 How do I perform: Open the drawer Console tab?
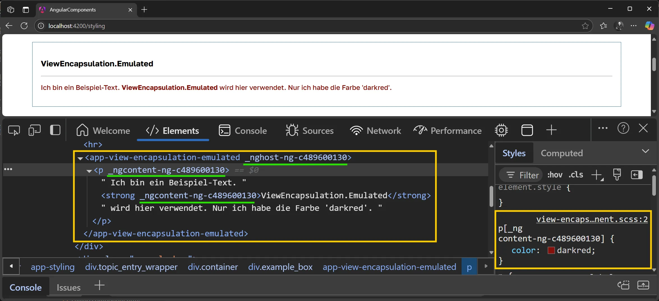26,287
